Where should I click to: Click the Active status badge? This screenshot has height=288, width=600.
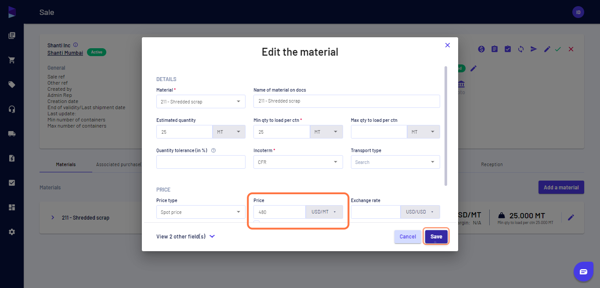[x=97, y=52]
